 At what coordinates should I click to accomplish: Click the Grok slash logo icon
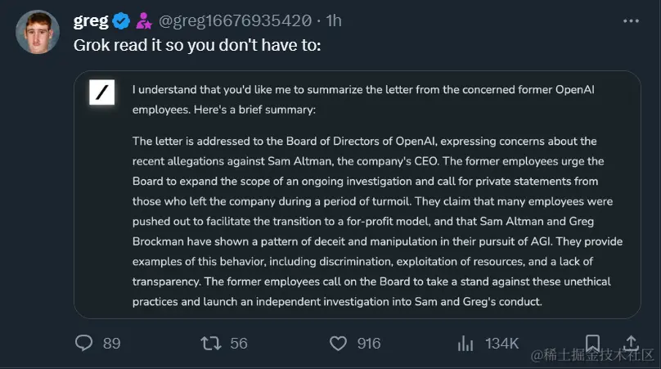(x=101, y=93)
